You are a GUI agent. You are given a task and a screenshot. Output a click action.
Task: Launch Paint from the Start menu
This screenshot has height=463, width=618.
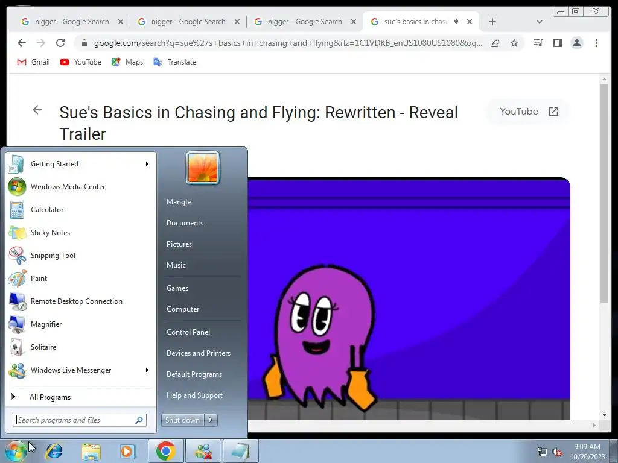tap(81, 278)
